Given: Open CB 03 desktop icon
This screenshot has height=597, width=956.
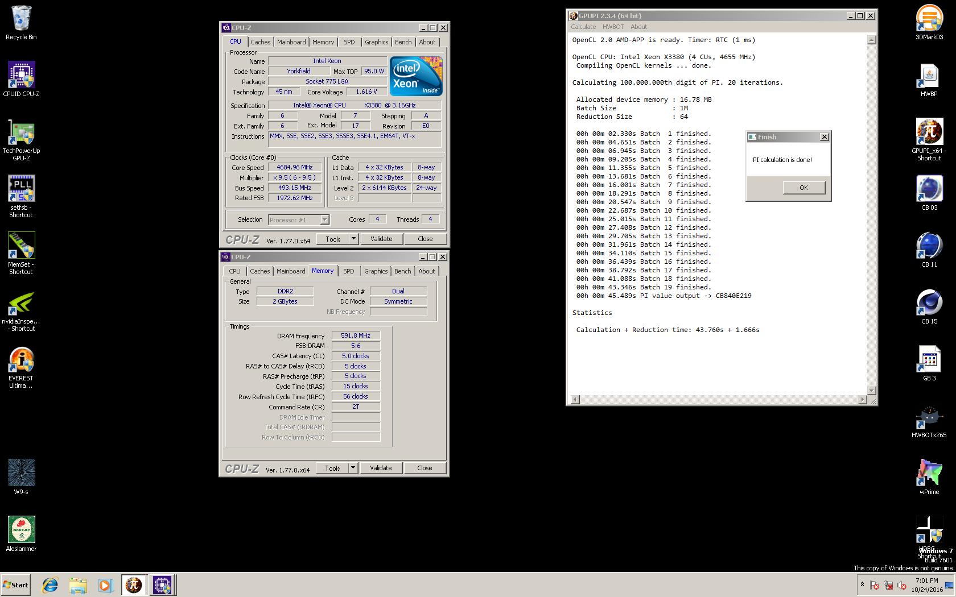Looking at the screenshot, I should coord(929,193).
